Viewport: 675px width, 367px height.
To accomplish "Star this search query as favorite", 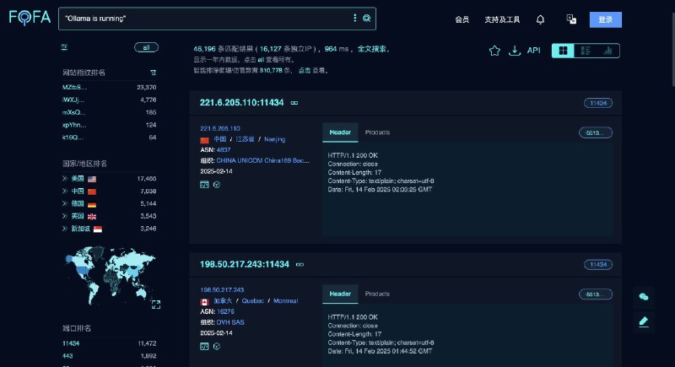I will tap(494, 51).
